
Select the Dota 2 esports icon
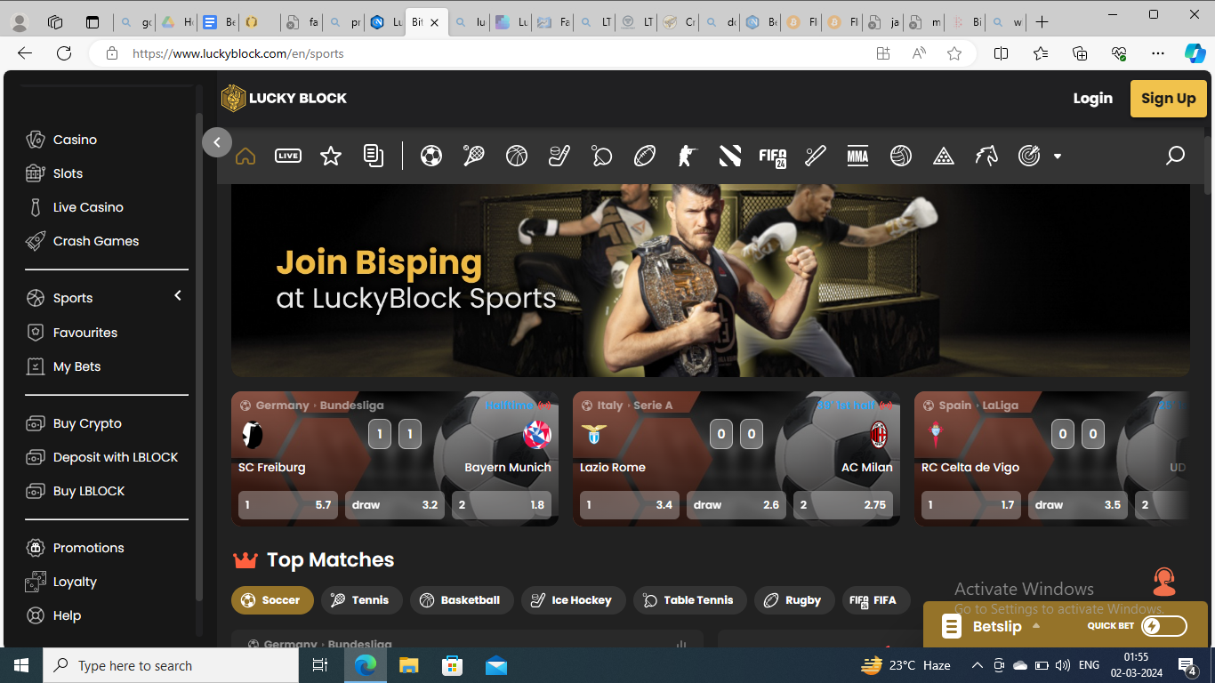click(x=730, y=156)
